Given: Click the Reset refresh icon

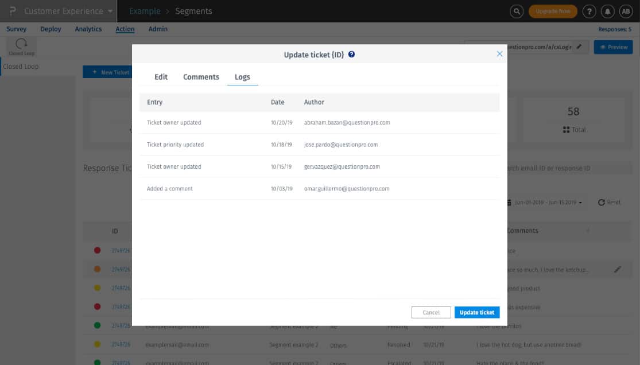Looking at the screenshot, I should tap(601, 203).
